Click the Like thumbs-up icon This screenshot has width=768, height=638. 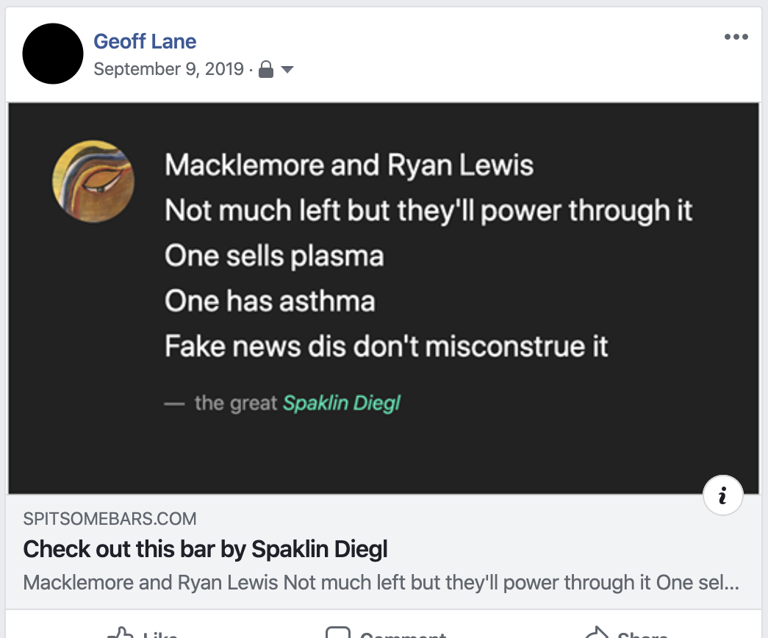pyautogui.click(x=120, y=632)
